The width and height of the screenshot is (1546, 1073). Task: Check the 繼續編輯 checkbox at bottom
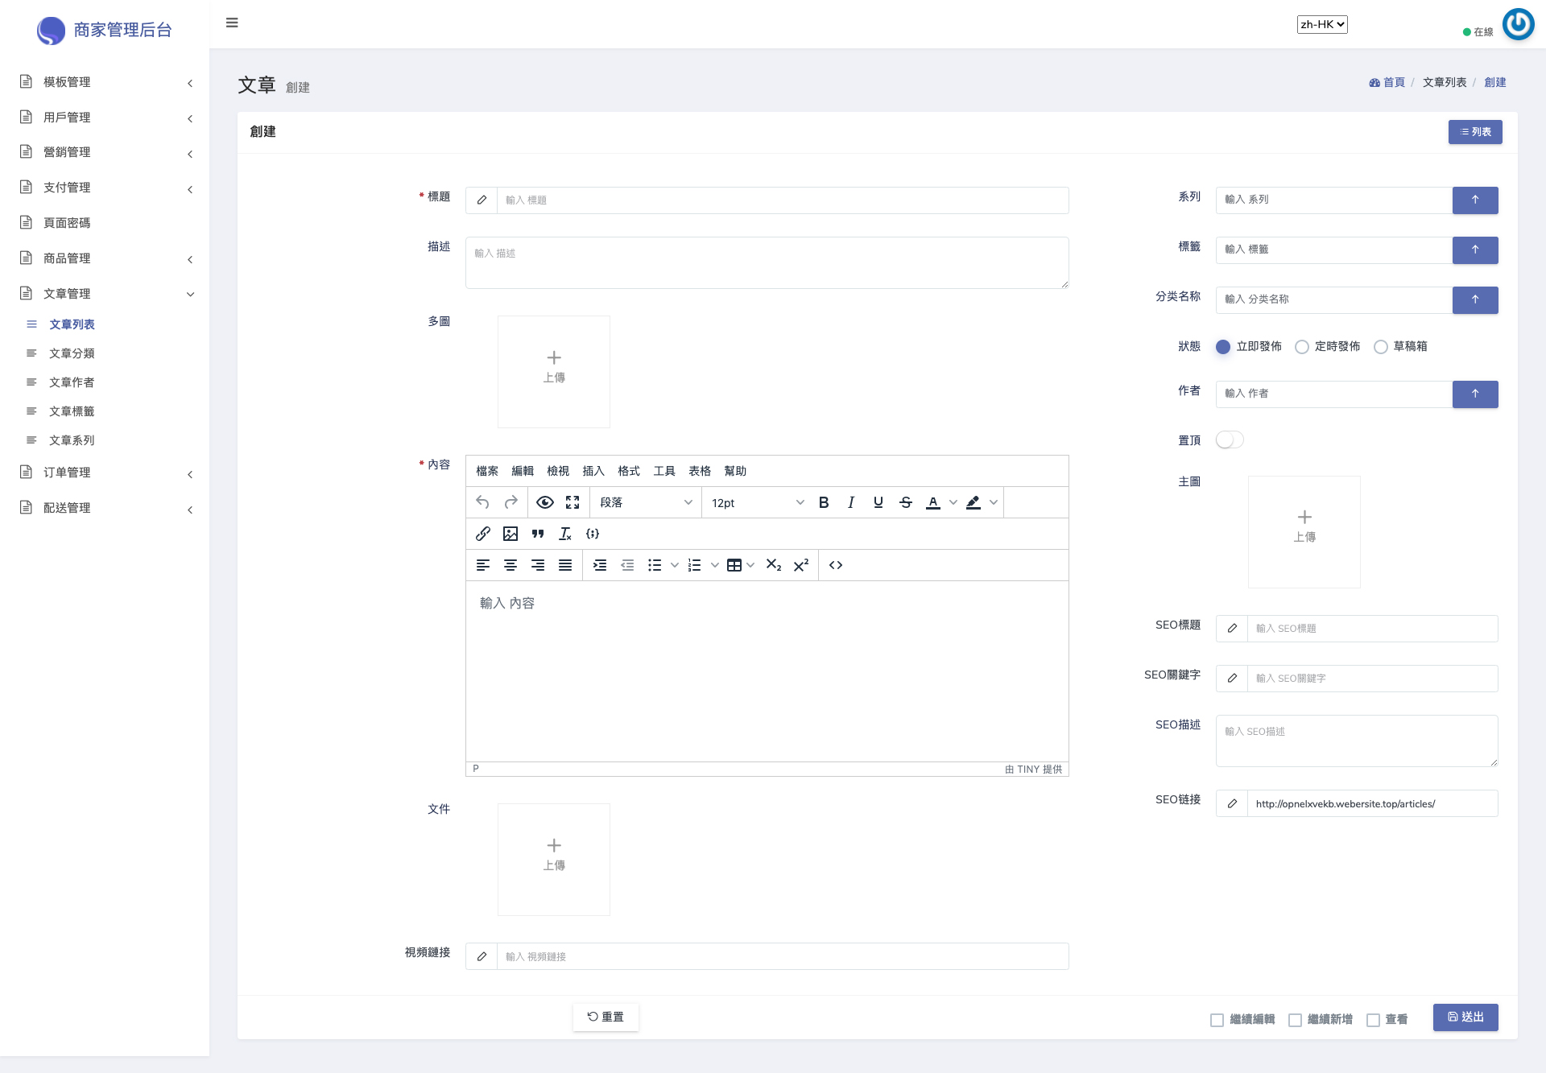tap(1217, 1020)
